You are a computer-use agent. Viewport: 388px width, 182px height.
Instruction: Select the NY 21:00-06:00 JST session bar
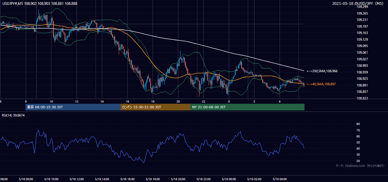(x=247, y=107)
